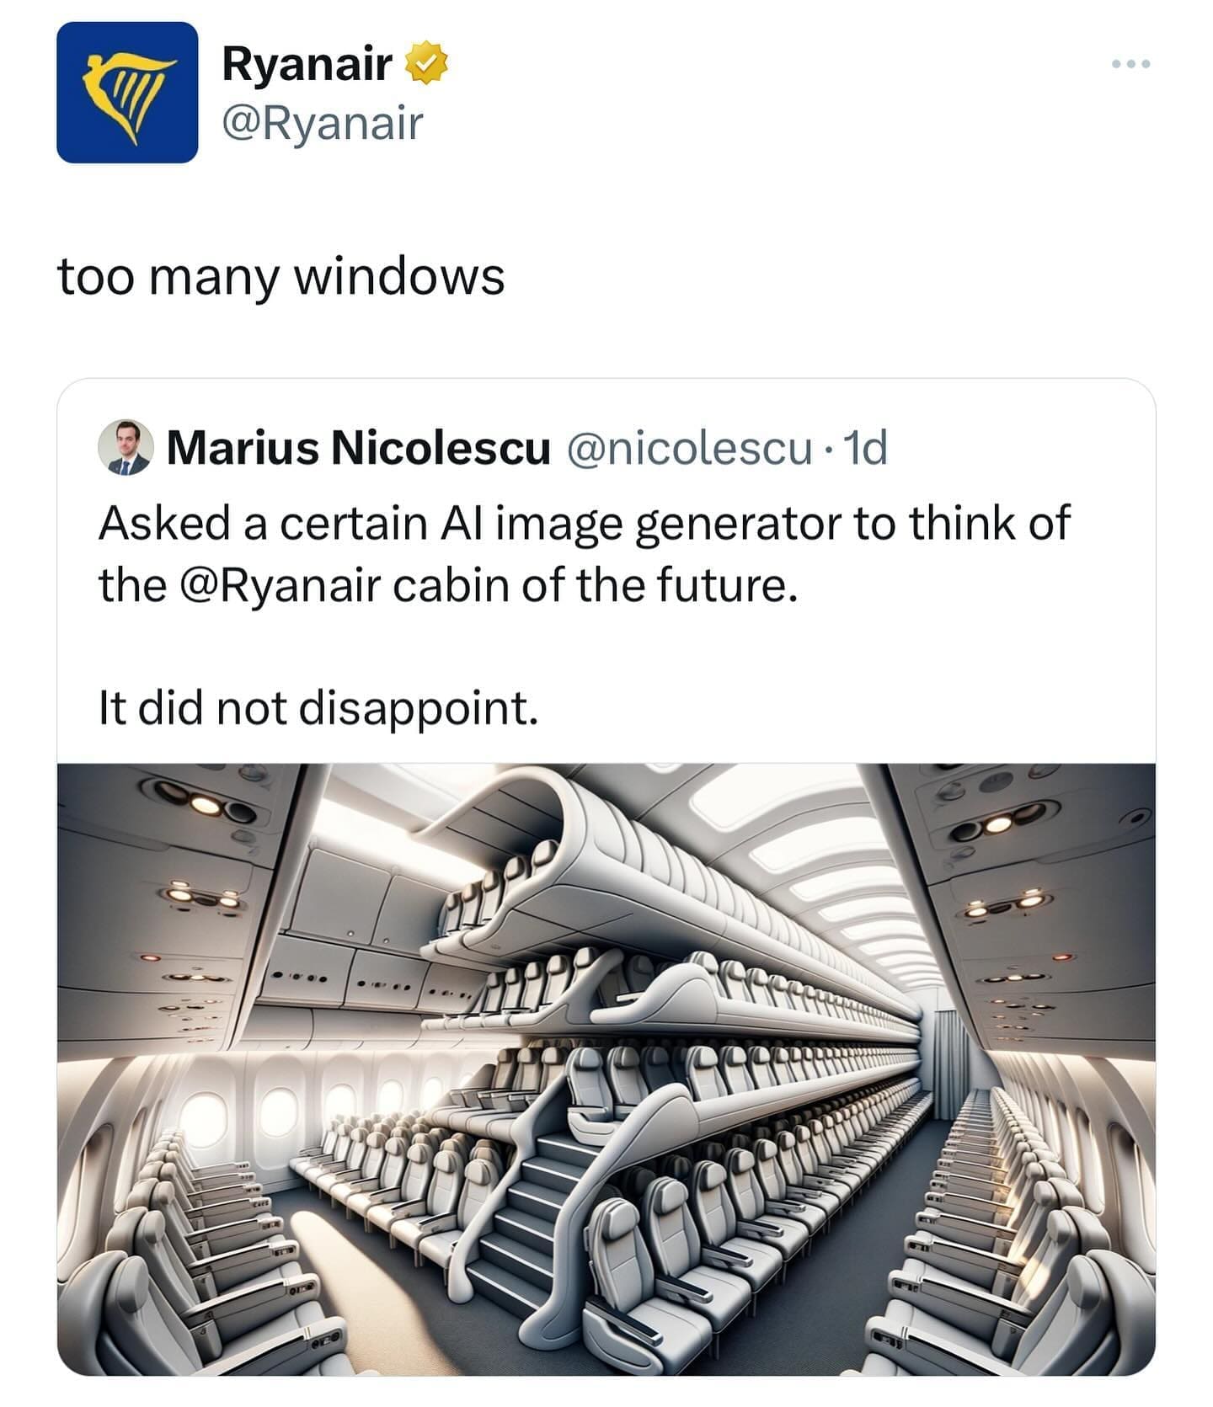1213x1407 pixels.
Task: Click the gold verified badge
Action: [x=427, y=64]
